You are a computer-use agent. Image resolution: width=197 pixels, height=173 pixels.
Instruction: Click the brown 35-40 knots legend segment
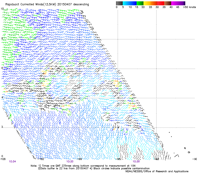click(x=168, y=3)
